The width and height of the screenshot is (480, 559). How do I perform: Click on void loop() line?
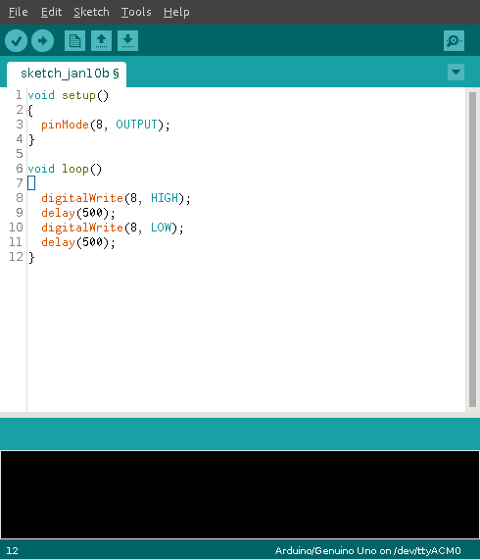pyautogui.click(x=65, y=169)
